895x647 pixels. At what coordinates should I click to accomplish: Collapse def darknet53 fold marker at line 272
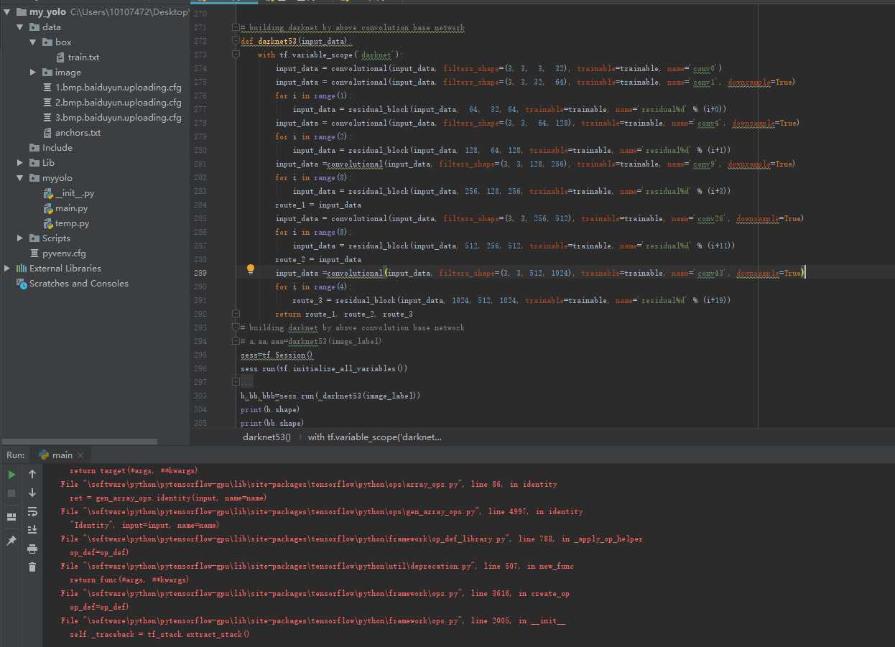(236, 41)
